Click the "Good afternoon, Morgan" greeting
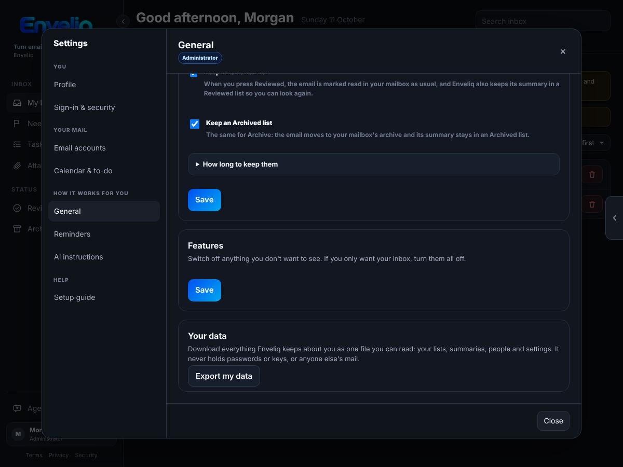 215,18
